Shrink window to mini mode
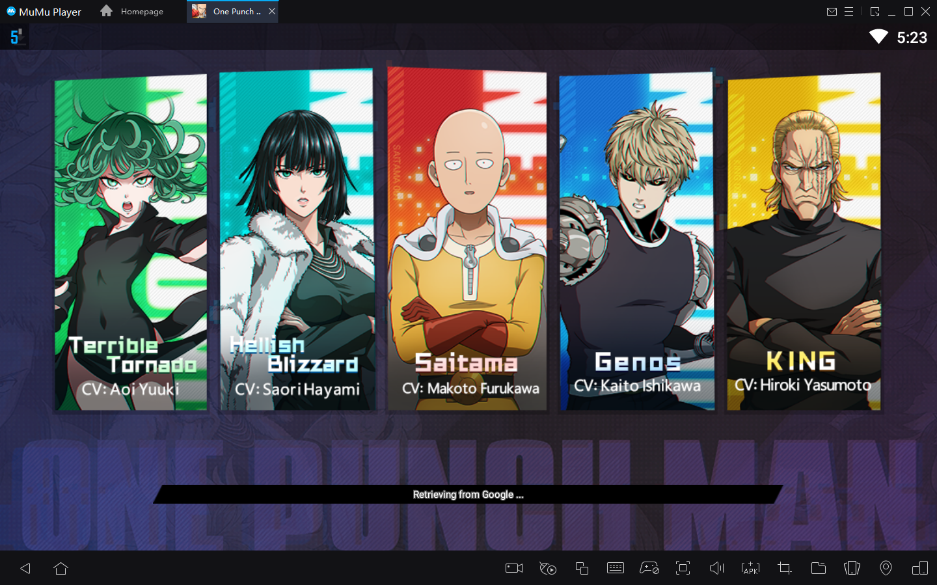The height and width of the screenshot is (585, 937). coord(874,11)
